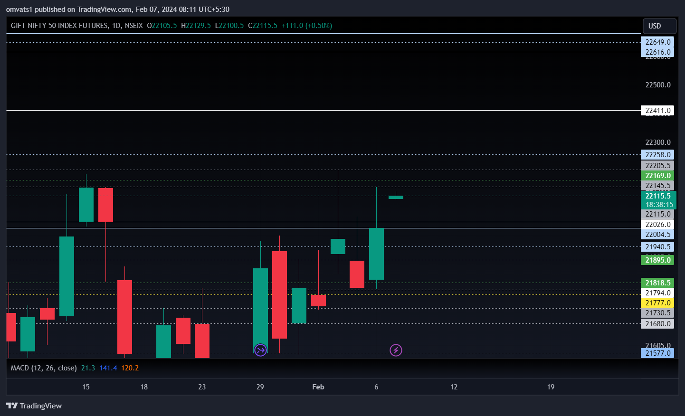
Task: Select the 22258.0 price label
Action: click(x=657, y=155)
